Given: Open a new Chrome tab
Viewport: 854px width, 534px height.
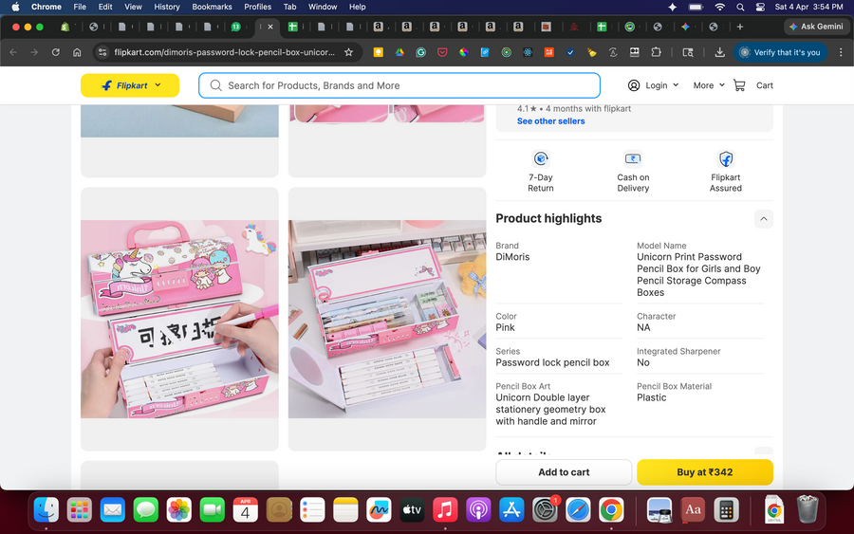Looking at the screenshot, I should click(739, 27).
